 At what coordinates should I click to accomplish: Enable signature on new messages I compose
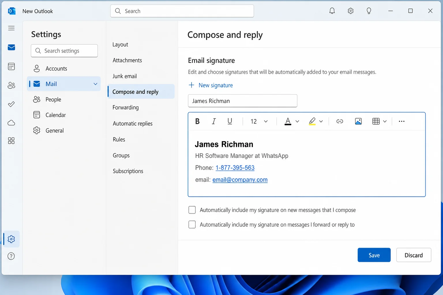coord(192,210)
